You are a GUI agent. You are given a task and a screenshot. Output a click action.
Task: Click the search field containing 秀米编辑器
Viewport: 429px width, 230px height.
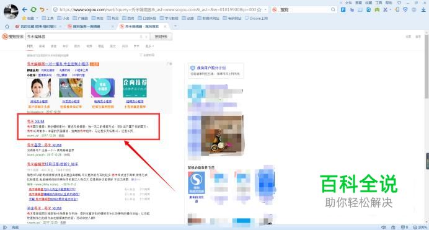pyautogui.click(x=87, y=37)
